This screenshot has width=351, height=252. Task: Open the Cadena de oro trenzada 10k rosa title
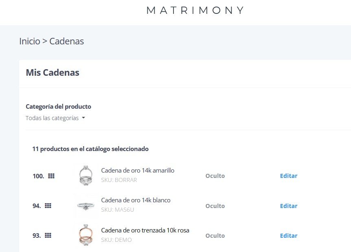point(145,230)
